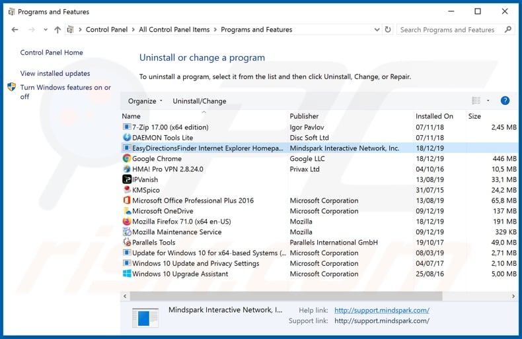This screenshot has height=339, width=522.
Task: Click the Update for Windows 10 icon
Action: point(127,253)
